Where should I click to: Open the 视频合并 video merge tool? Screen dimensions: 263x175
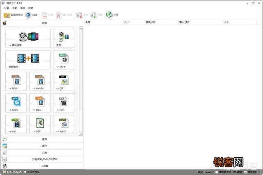pos(28,59)
